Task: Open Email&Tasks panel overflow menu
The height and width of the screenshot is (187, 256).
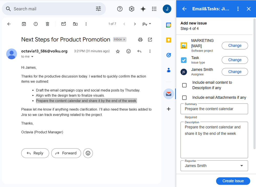Action: (x=238, y=9)
